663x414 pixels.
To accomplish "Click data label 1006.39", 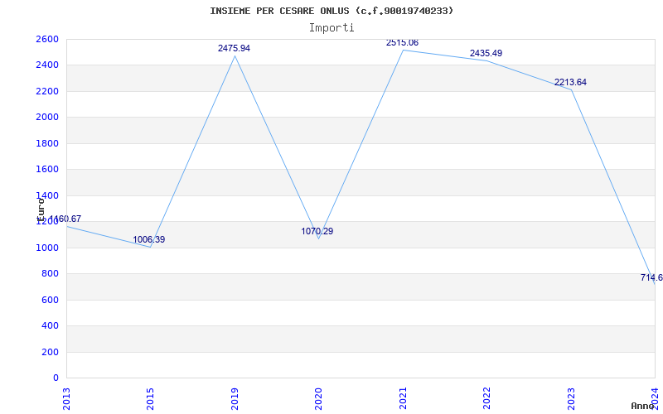I will [x=149, y=239].
